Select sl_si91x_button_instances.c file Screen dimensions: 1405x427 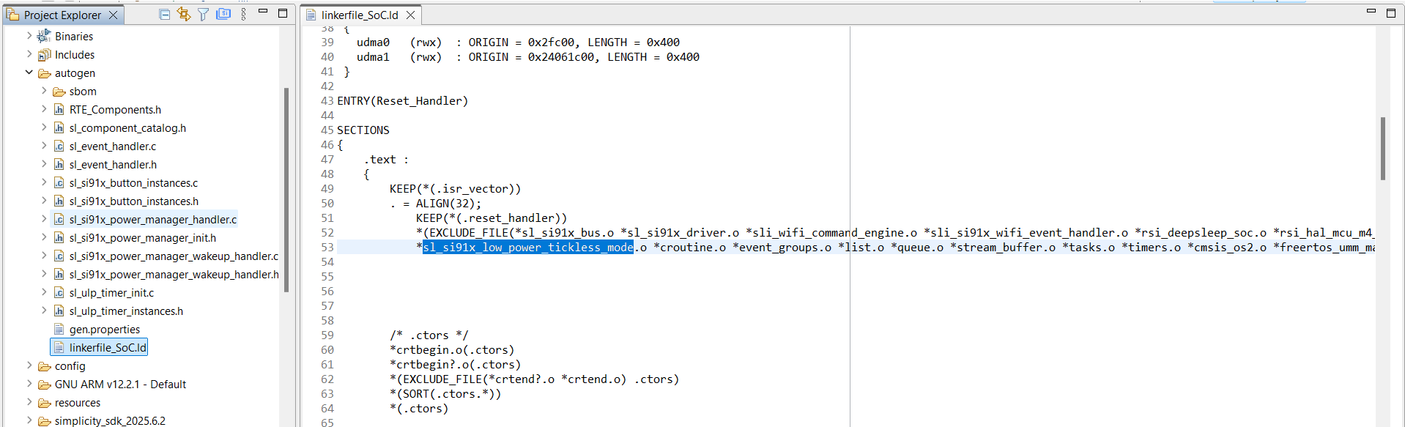point(133,183)
